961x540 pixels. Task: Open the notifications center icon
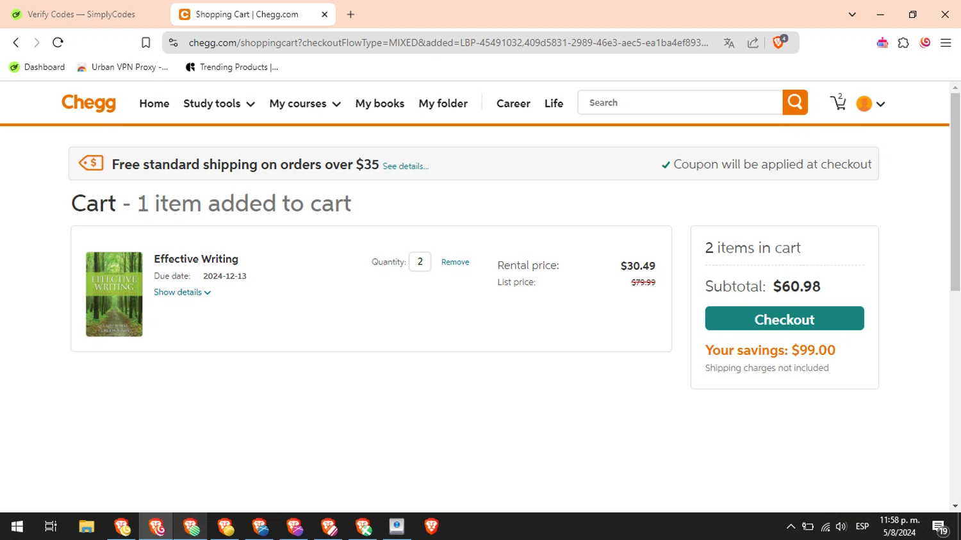(940, 527)
